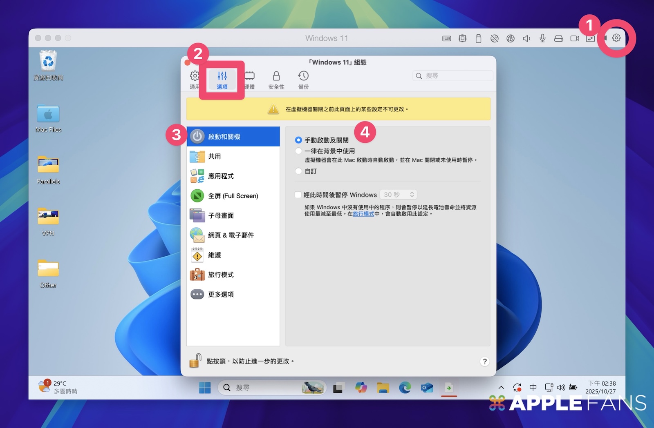Screen dimensions: 654x428
Task: Select the 手動啟動及關閉 radio button
Action: tap(298, 140)
